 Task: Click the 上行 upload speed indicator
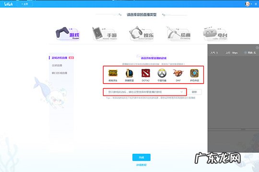coord(232,53)
